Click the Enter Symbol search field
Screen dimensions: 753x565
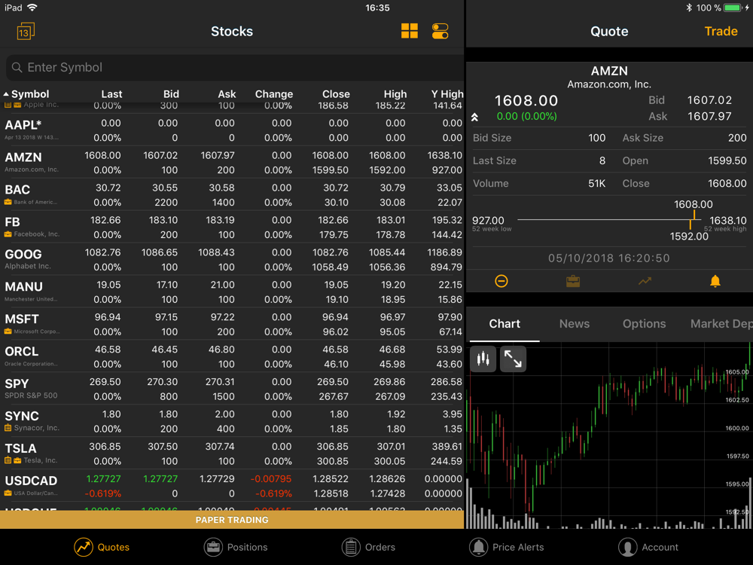[x=234, y=67]
